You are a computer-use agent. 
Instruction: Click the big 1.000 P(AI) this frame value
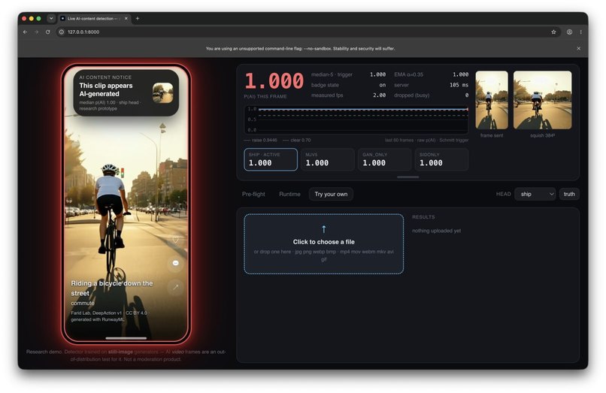pos(274,81)
